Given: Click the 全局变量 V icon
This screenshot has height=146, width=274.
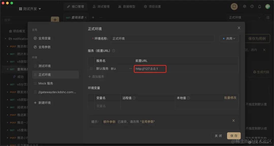Looking at the screenshot, I should 35,38.
